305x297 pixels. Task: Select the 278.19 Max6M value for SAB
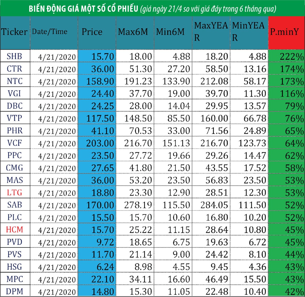[138, 205]
